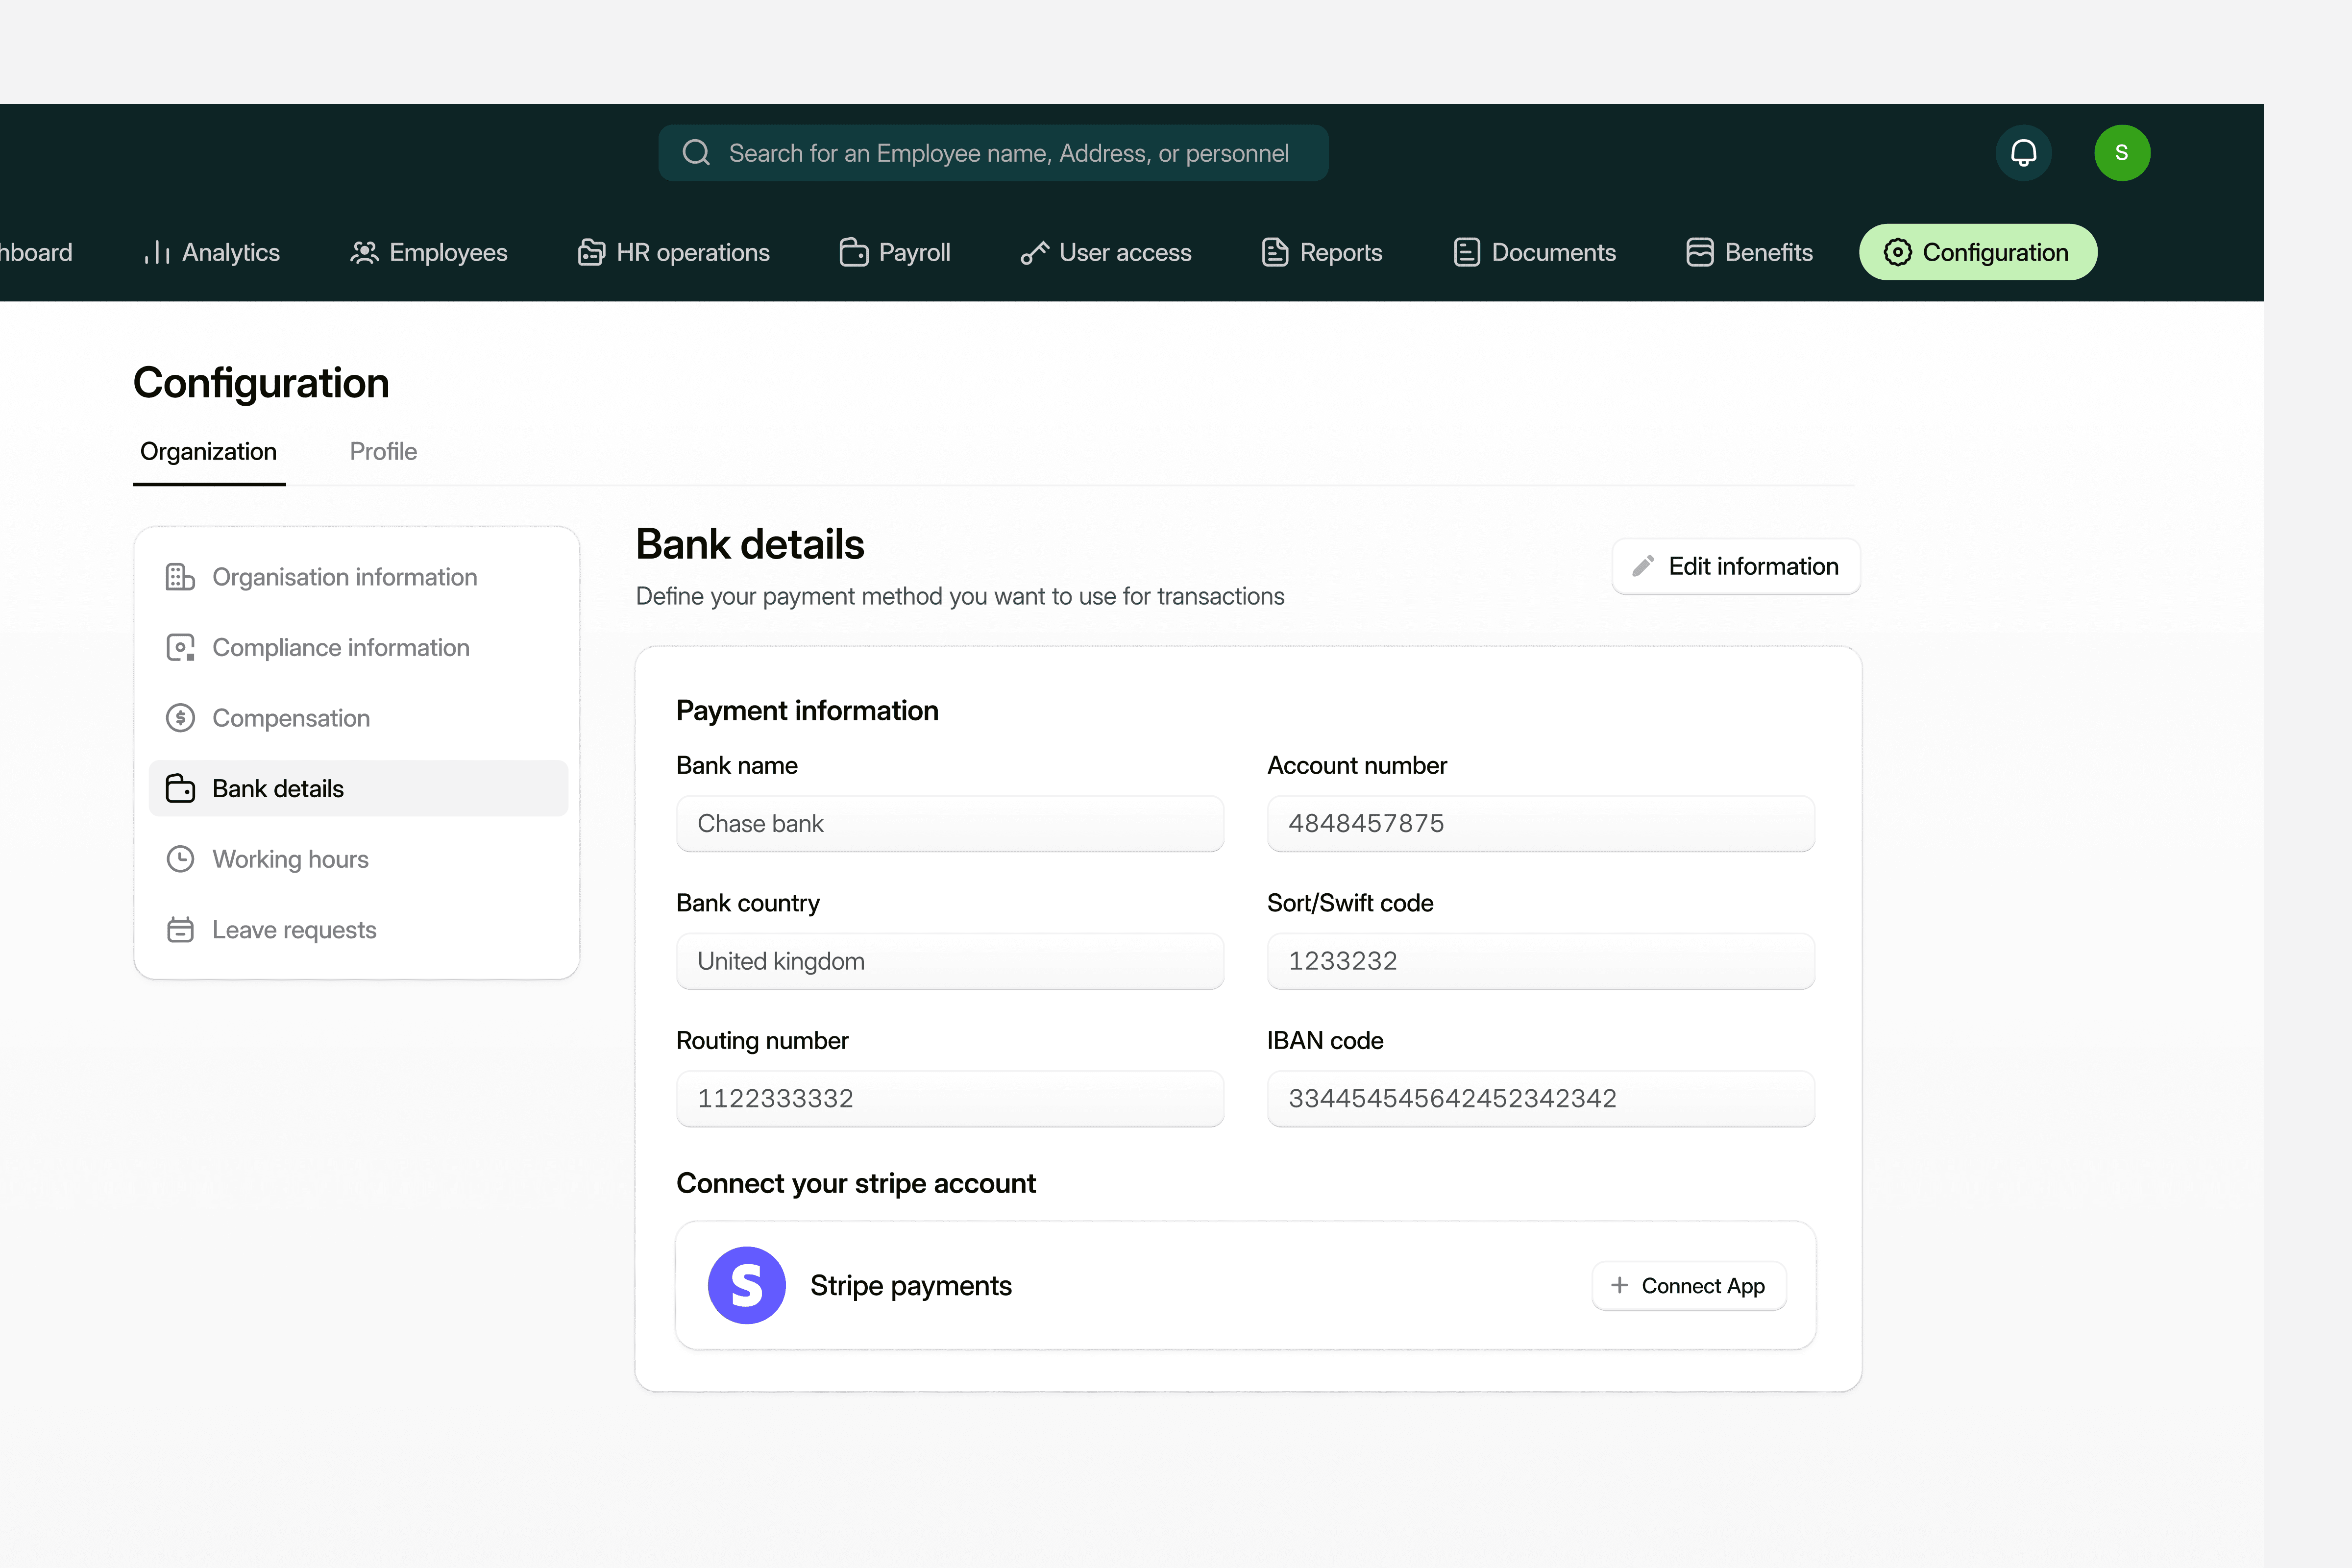Image resolution: width=2352 pixels, height=1568 pixels.
Task: Click the User access key icon
Action: pos(1034,253)
